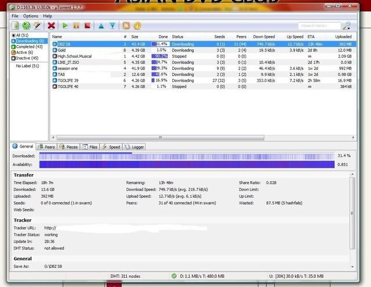Screen dimensions: 371x287
Task: Open the Preferences icon in the toolbar
Action: [x=137, y=25]
